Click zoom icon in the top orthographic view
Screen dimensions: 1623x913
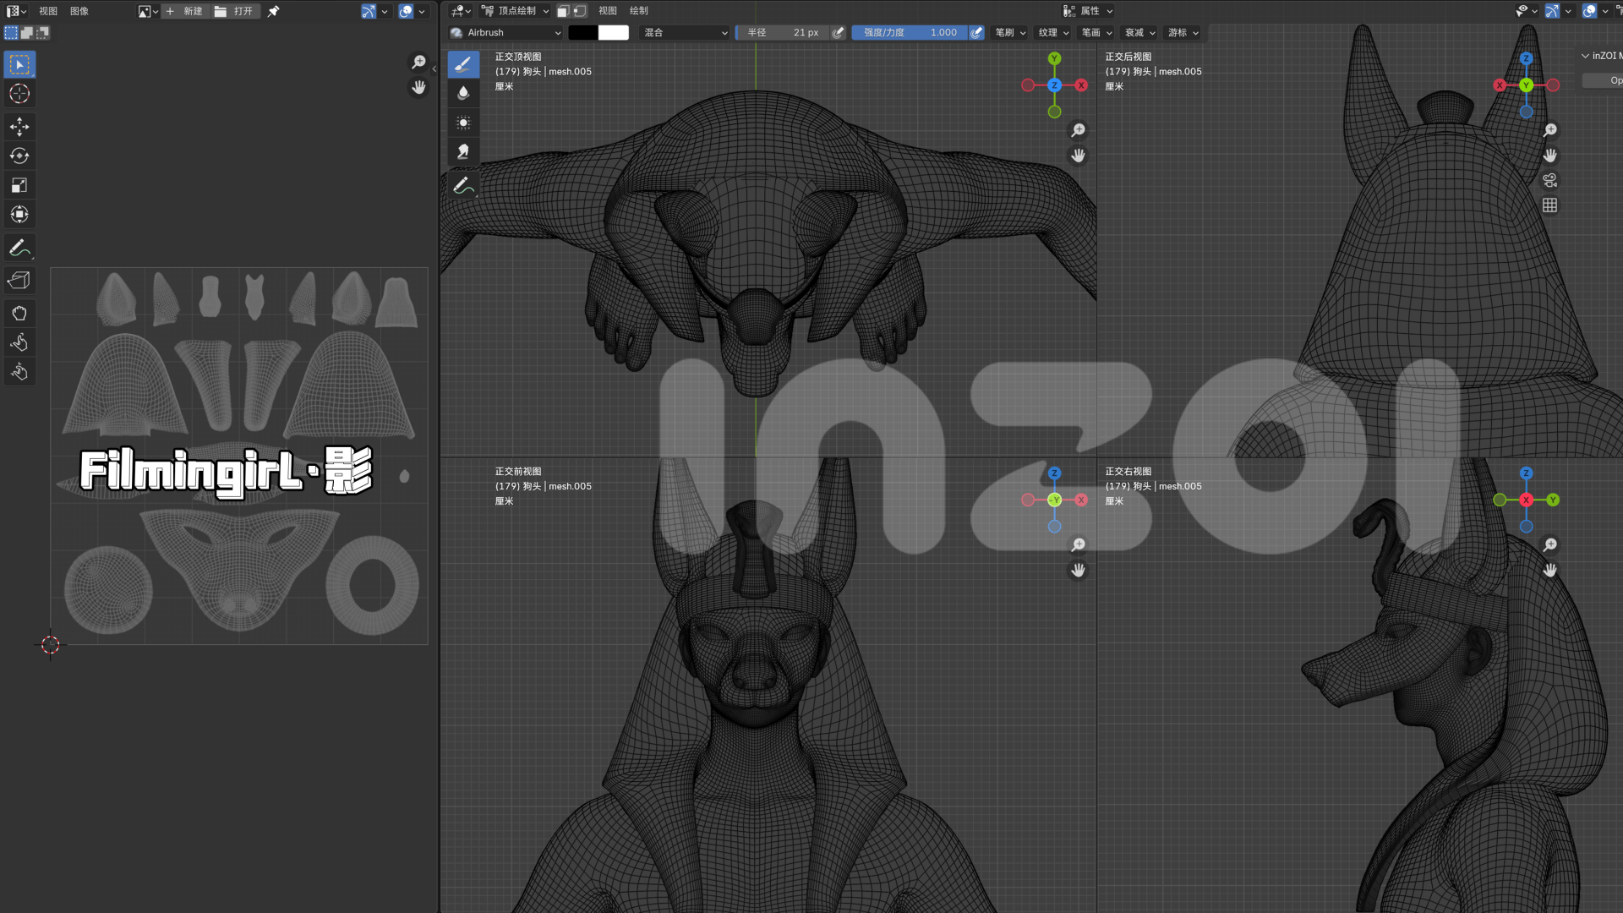click(1078, 130)
